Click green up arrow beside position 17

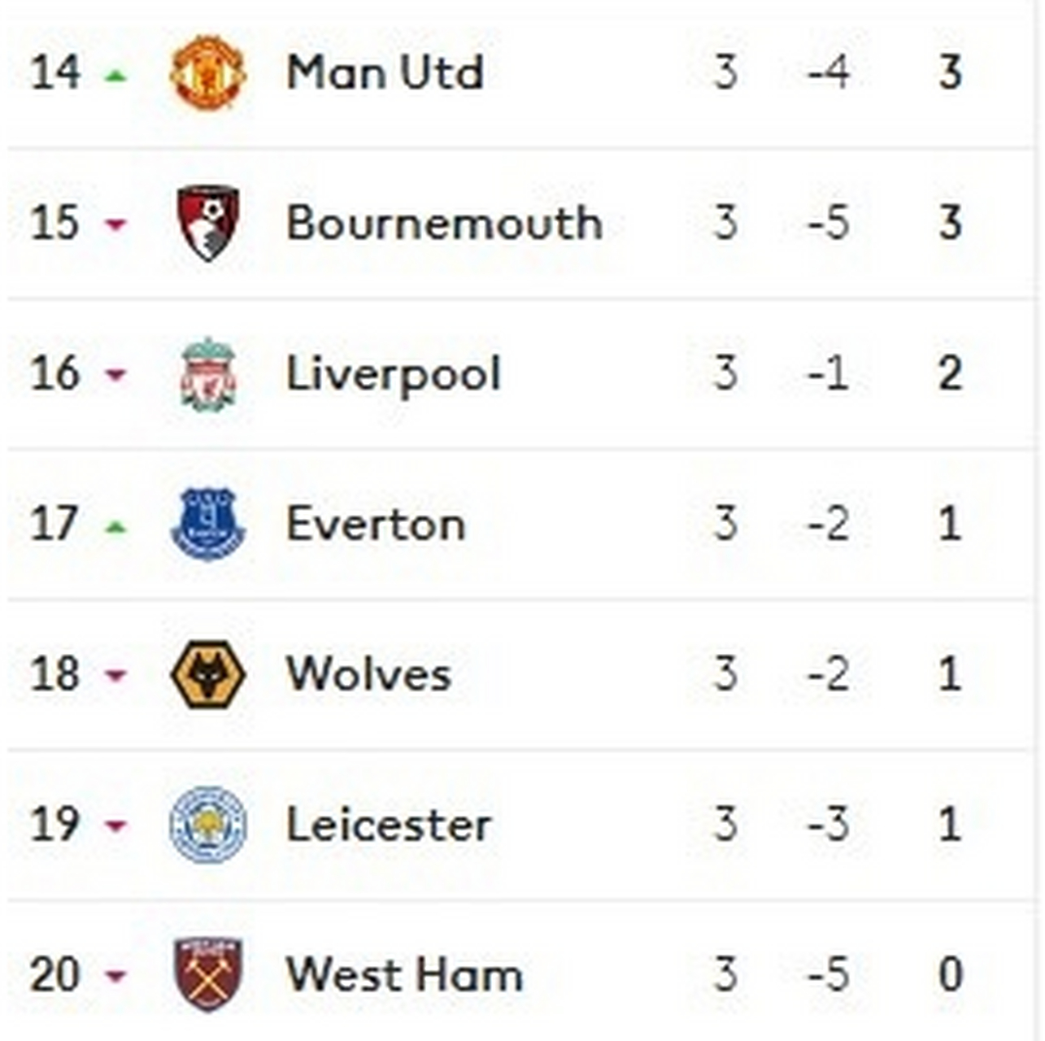(116, 528)
